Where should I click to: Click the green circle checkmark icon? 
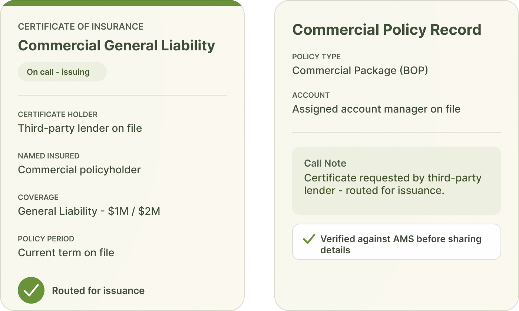pos(31,290)
